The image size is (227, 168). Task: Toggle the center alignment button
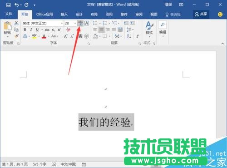[x=101, y=30]
